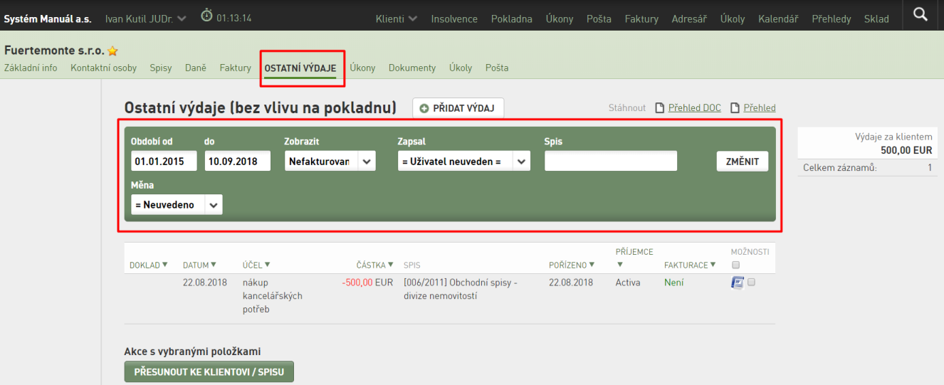Click the Změnit filter button
Viewport: 944px width, 385px height.
pos(743,162)
